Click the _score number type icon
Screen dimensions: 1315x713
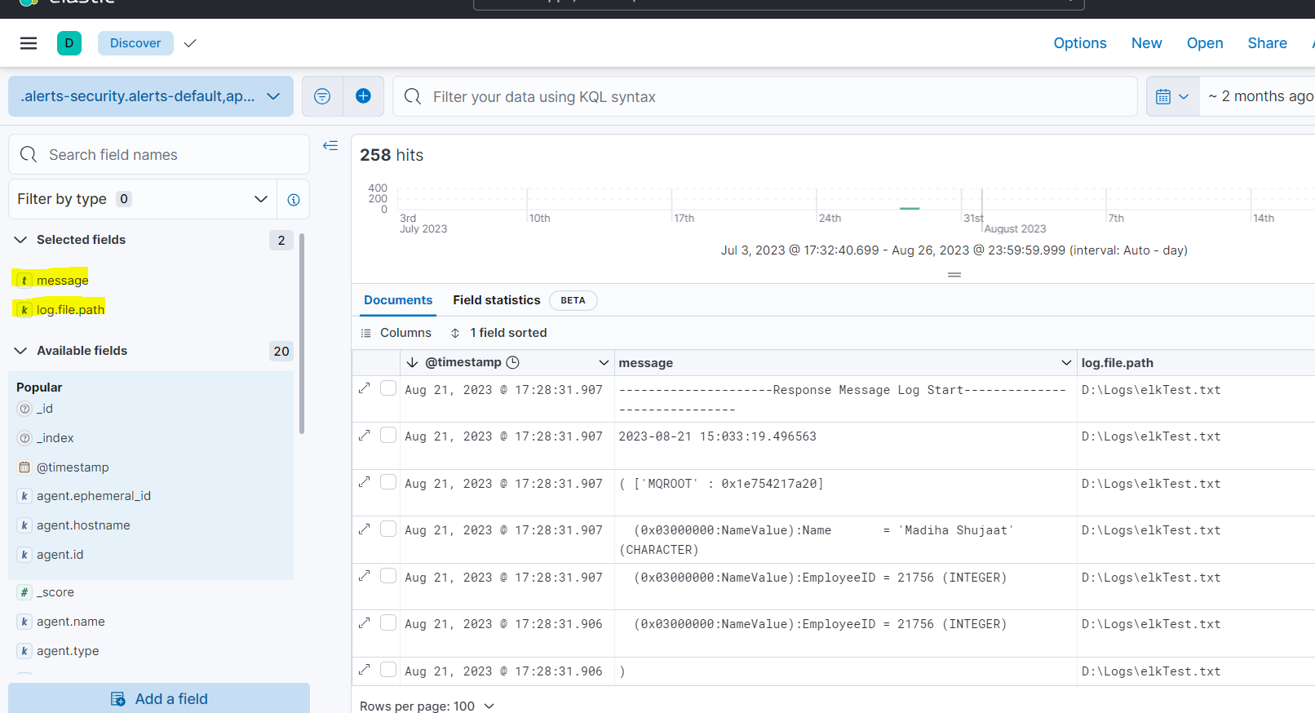(x=24, y=592)
